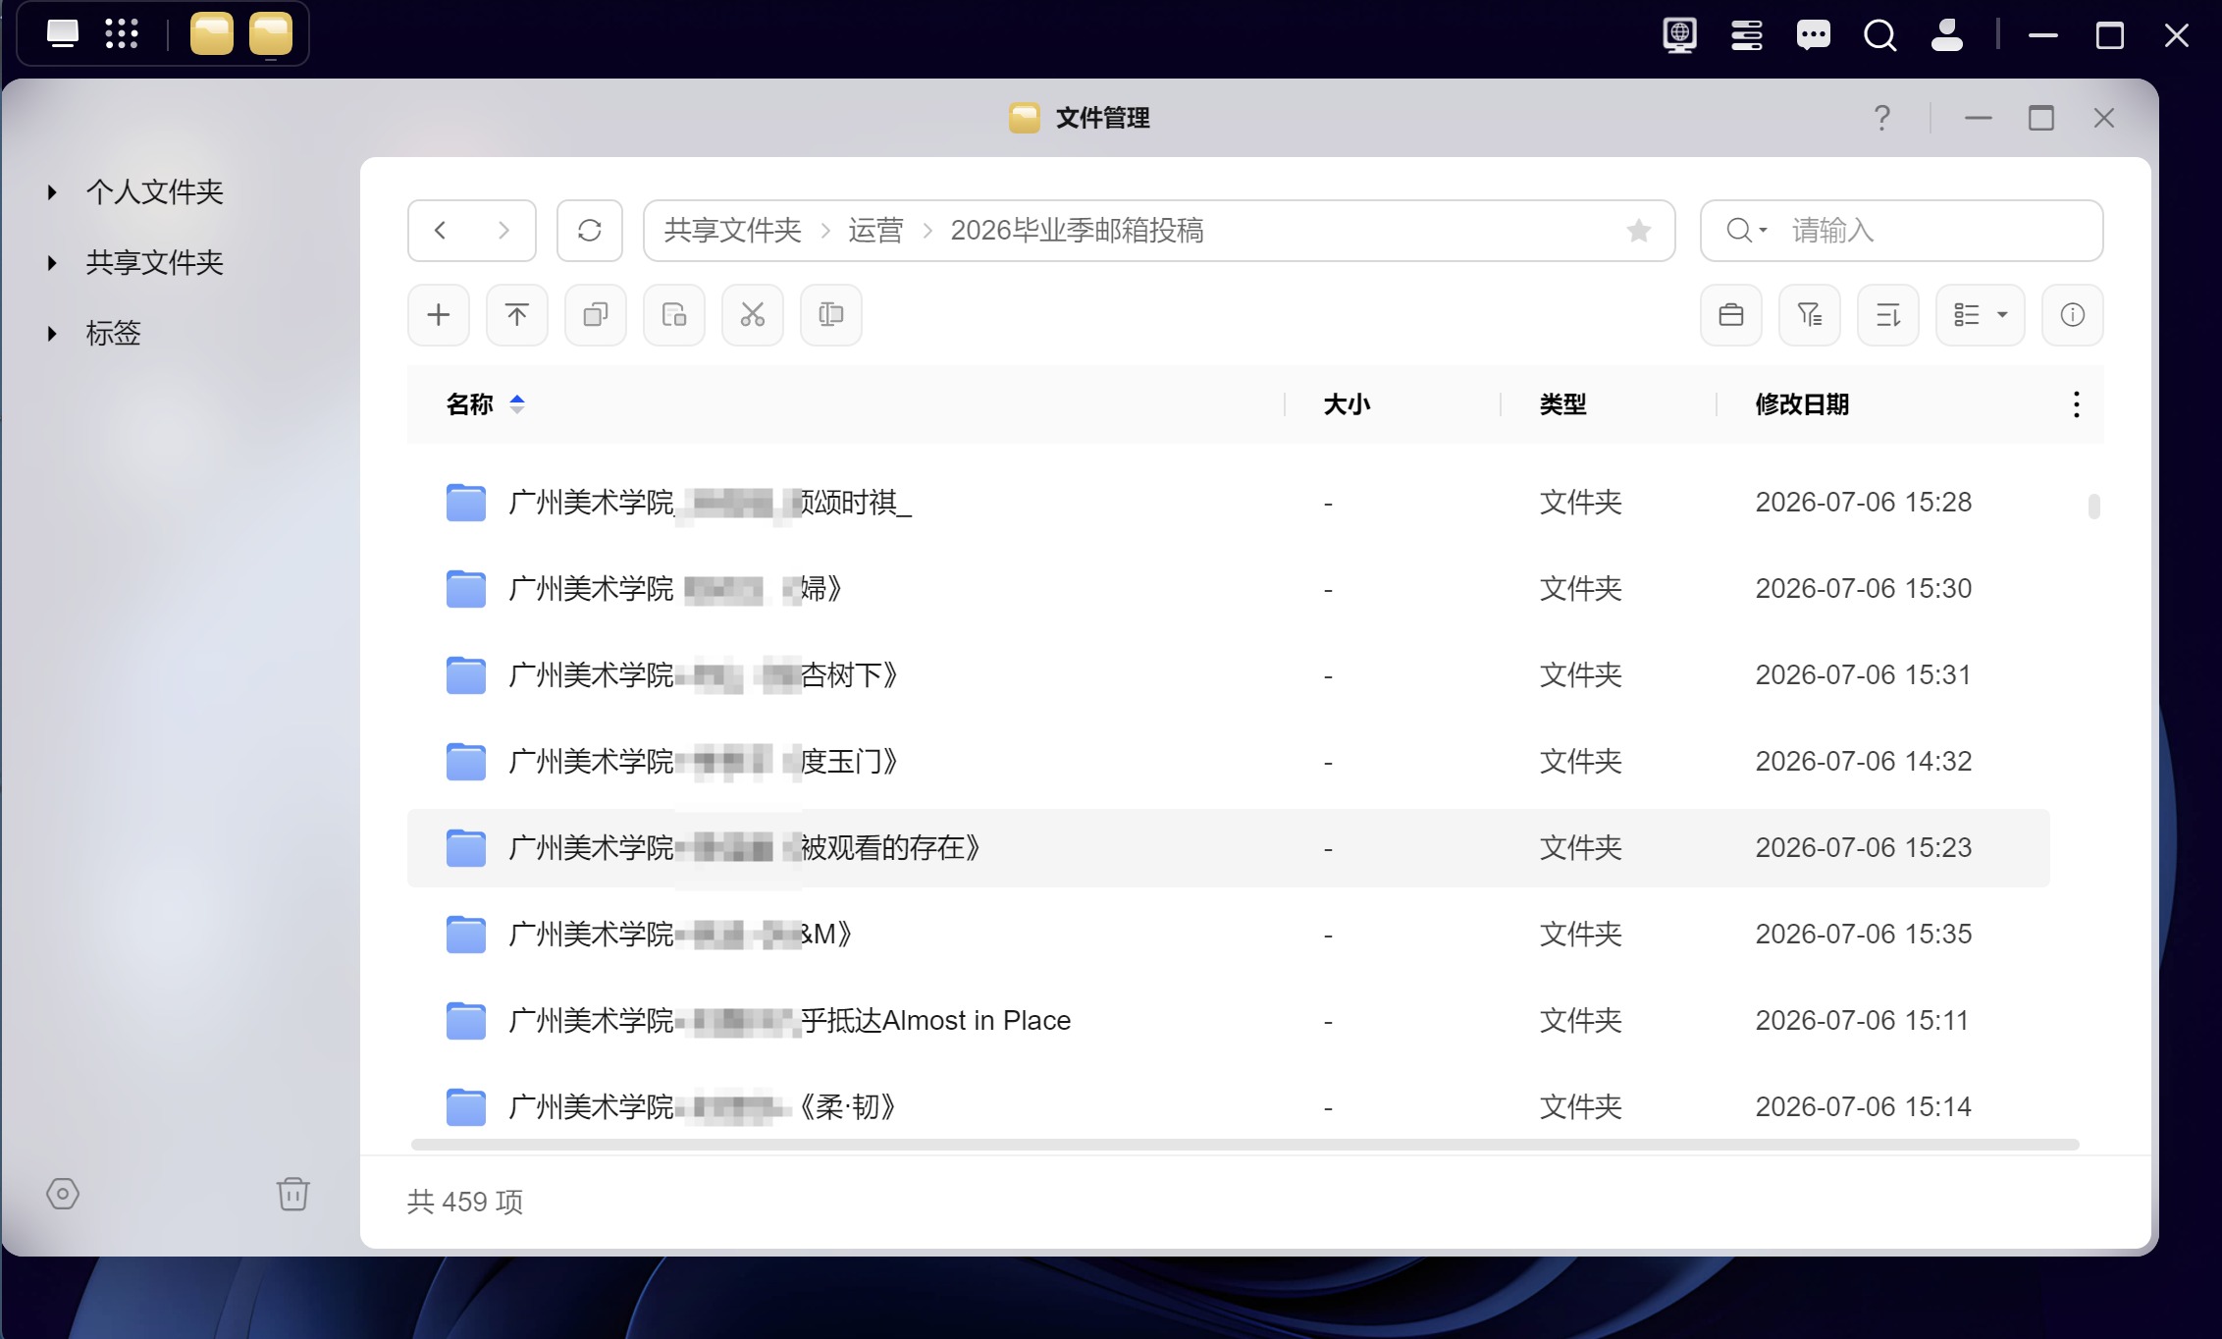
Task: Go forward to next folder
Action: click(x=503, y=231)
